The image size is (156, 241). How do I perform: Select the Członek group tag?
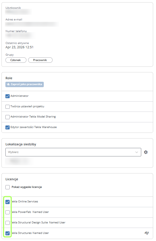16,60
